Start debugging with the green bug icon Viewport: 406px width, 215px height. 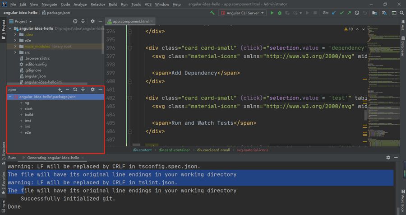[x=280, y=13]
